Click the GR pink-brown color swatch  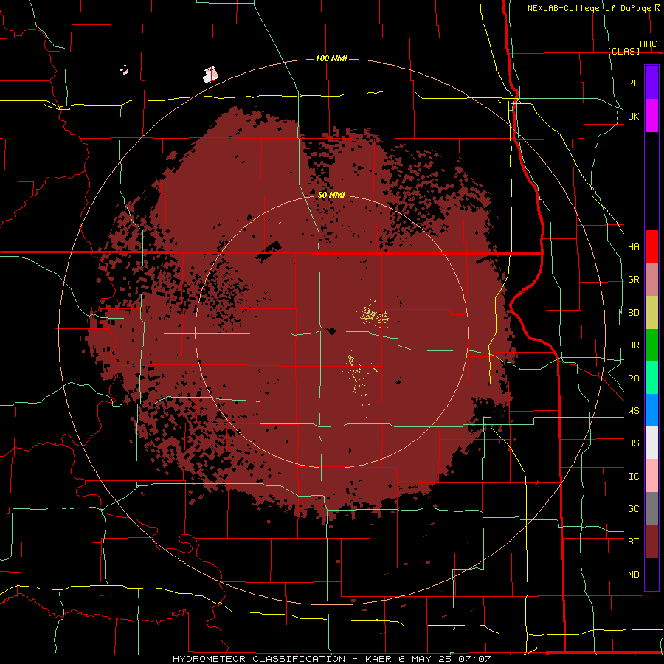point(651,280)
